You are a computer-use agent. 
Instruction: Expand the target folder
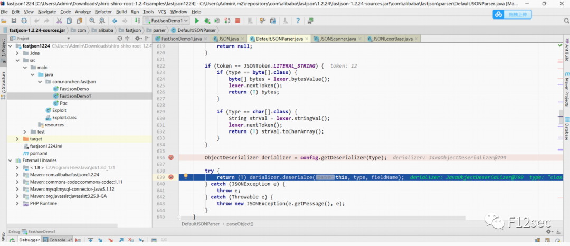[17, 139]
